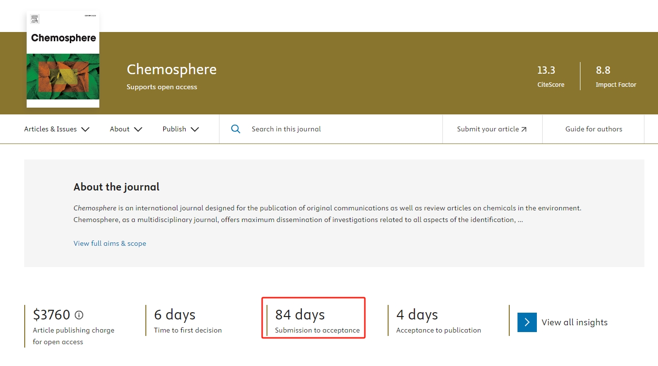Click the blue arrow icon for insights
Screen dimensions: 658x366
(527, 322)
